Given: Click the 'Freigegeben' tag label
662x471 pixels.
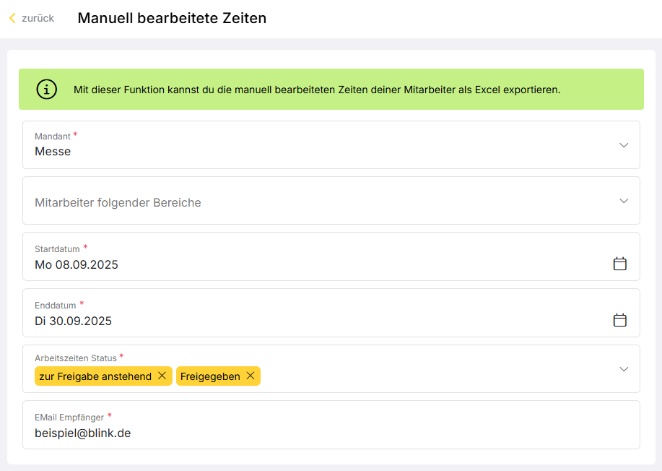Looking at the screenshot, I should tap(210, 376).
